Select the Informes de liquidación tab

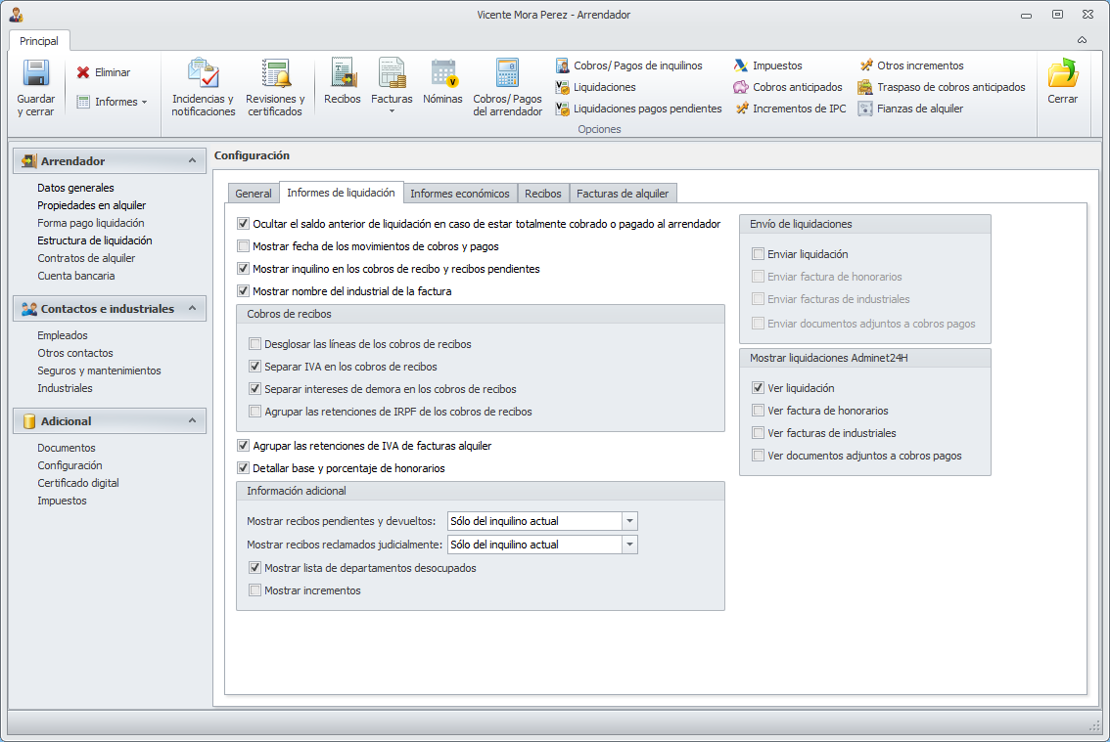[x=342, y=193]
